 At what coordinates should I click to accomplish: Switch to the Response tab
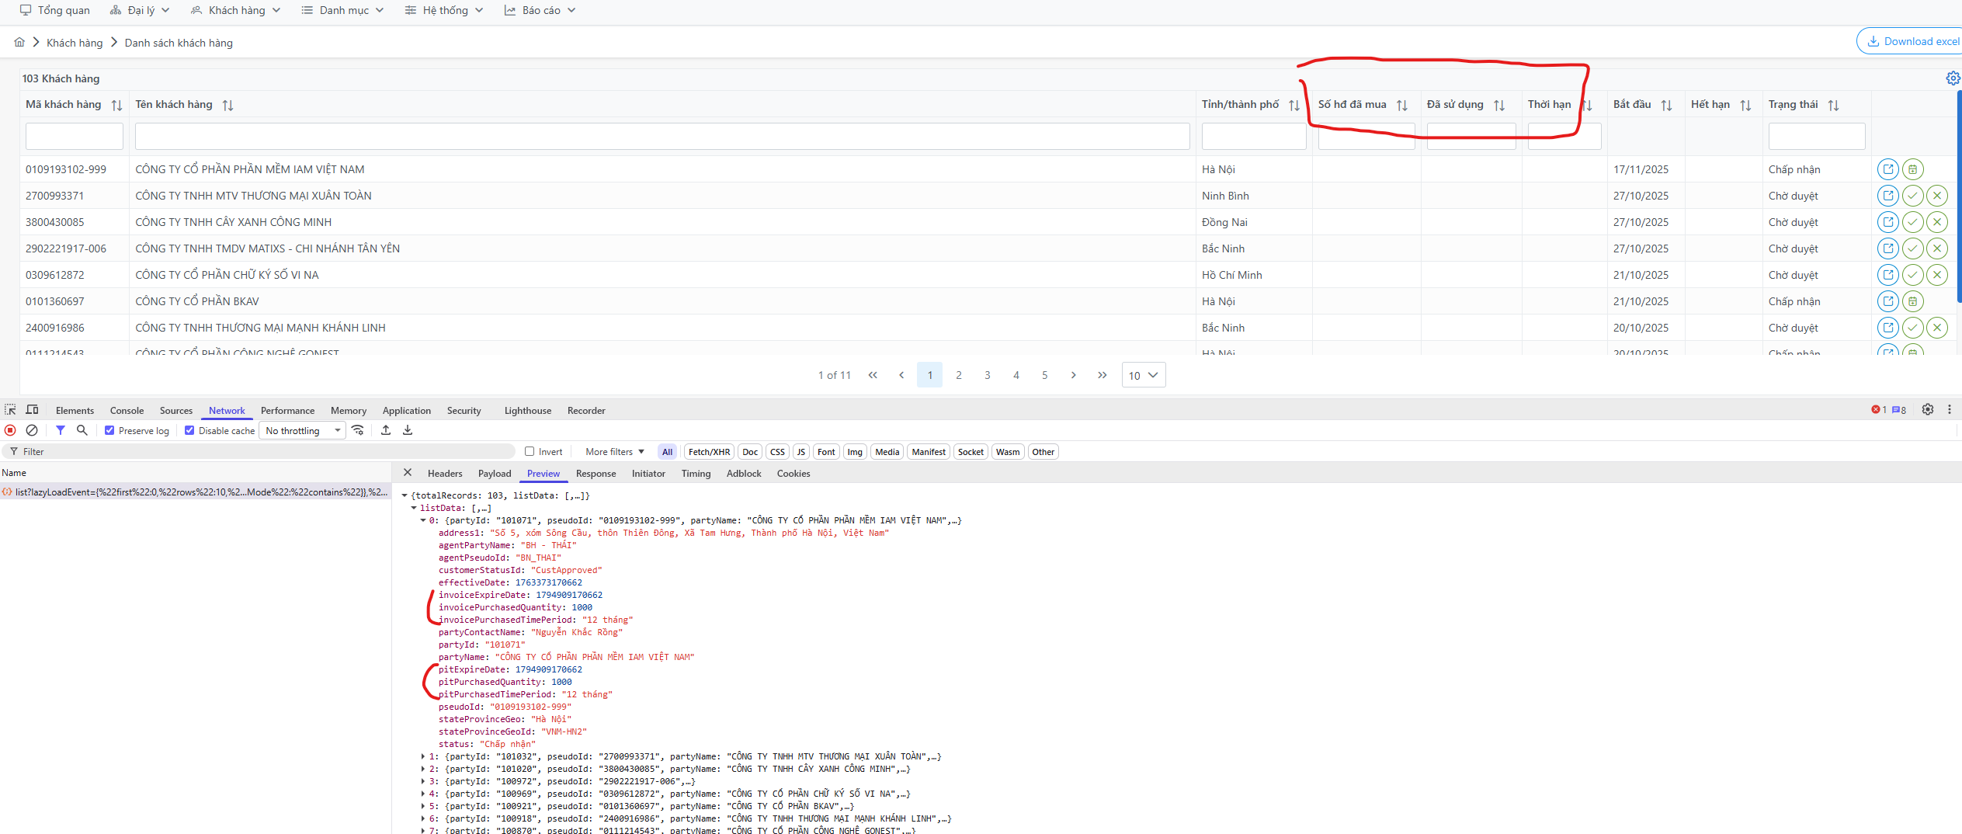[x=596, y=474]
